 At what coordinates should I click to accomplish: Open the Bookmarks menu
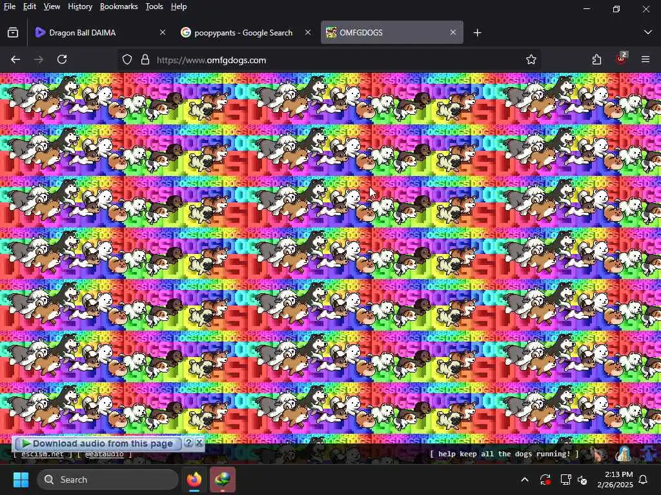point(119,6)
